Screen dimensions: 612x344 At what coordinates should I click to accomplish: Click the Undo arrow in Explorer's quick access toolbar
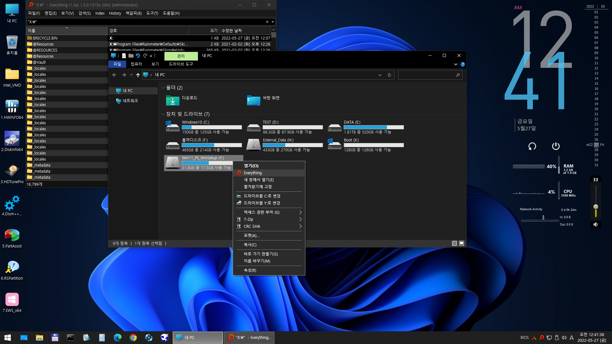138,56
